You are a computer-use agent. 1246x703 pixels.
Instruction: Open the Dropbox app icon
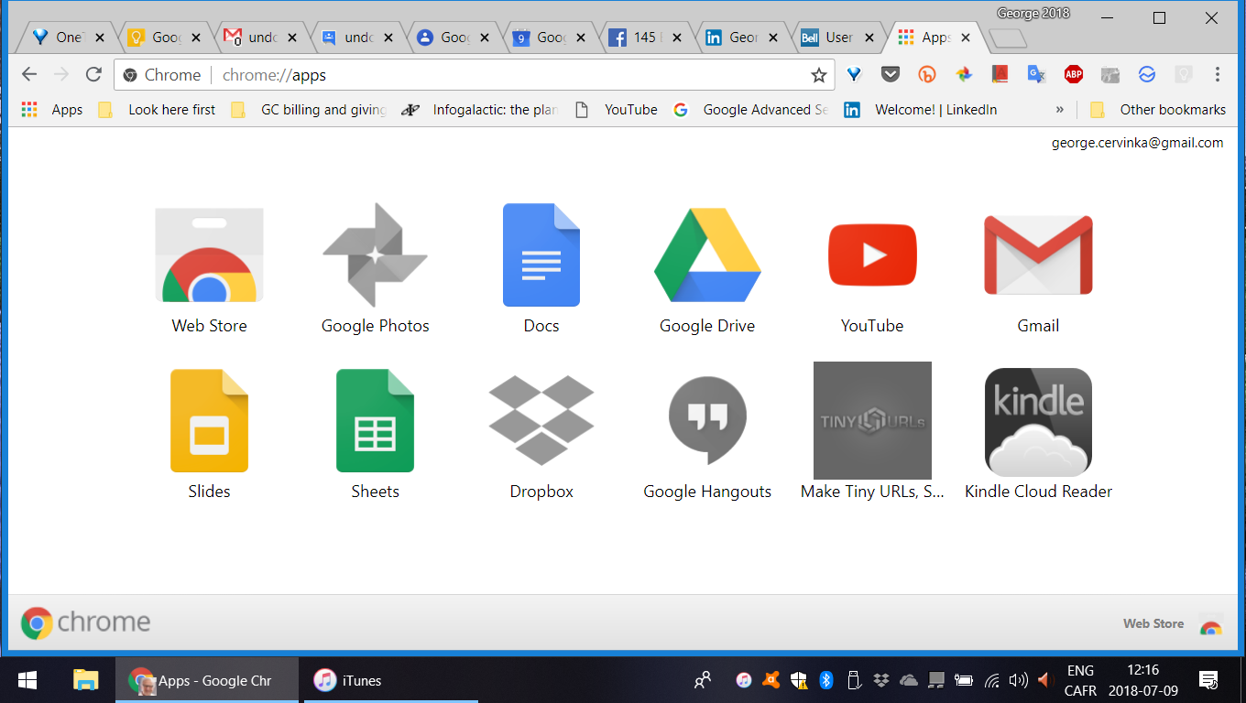click(541, 421)
